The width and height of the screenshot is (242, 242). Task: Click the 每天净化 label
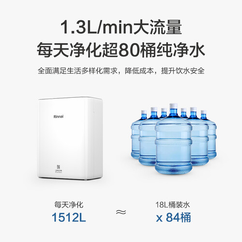click(x=69, y=205)
